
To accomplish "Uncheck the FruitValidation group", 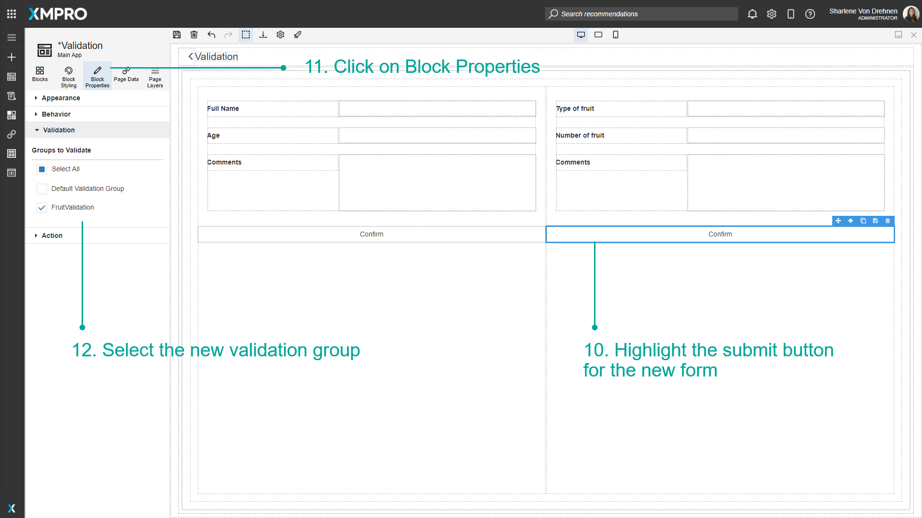I will point(42,207).
